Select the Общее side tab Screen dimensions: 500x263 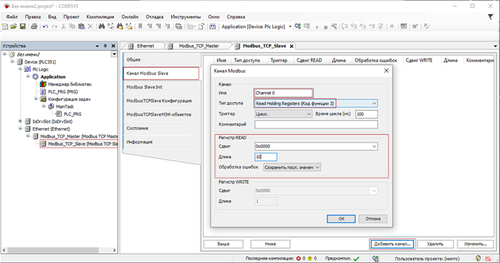click(x=161, y=60)
